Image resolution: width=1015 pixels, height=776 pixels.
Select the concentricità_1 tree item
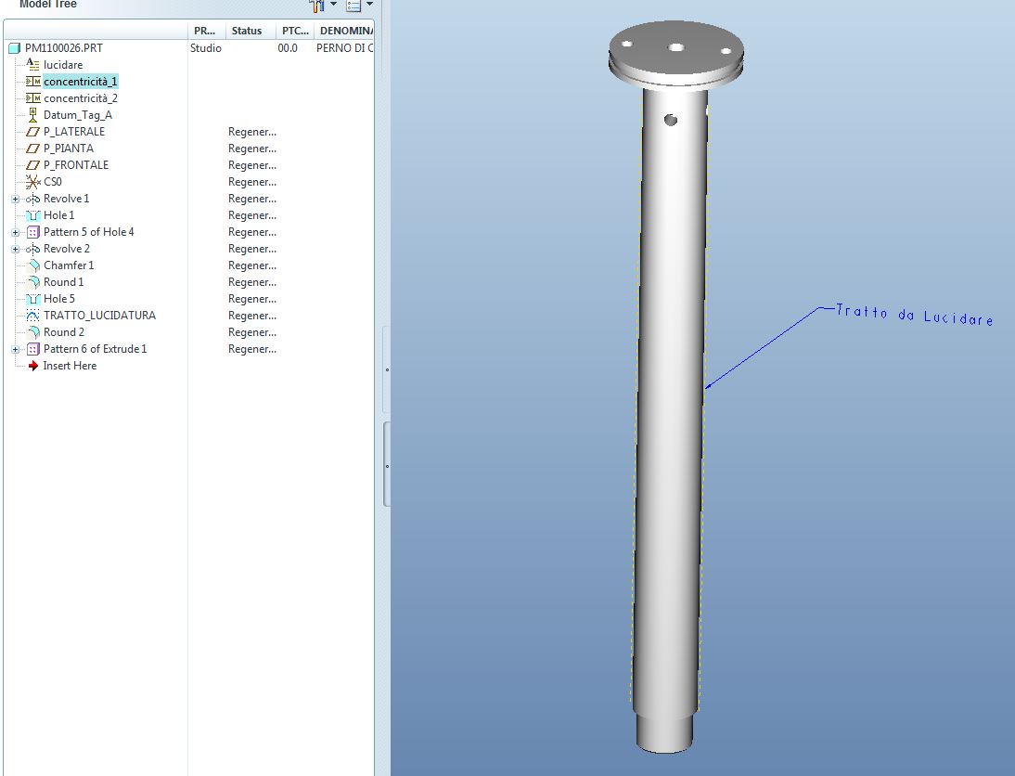pyautogui.click(x=81, y=82)
